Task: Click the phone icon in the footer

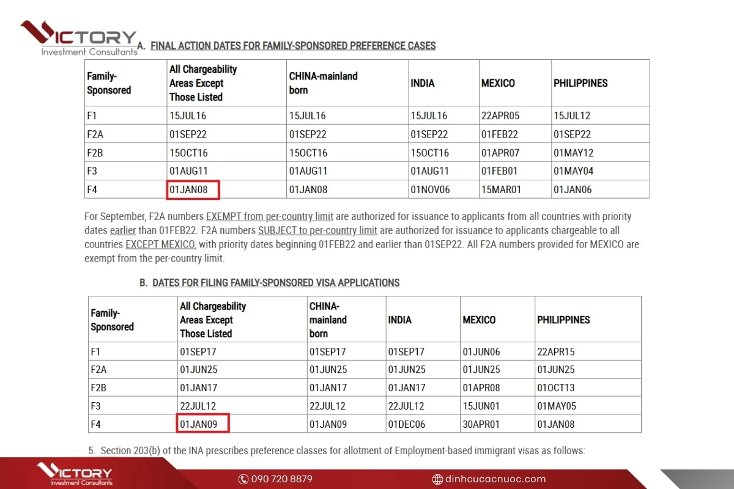Action: (x=243, y=479)
